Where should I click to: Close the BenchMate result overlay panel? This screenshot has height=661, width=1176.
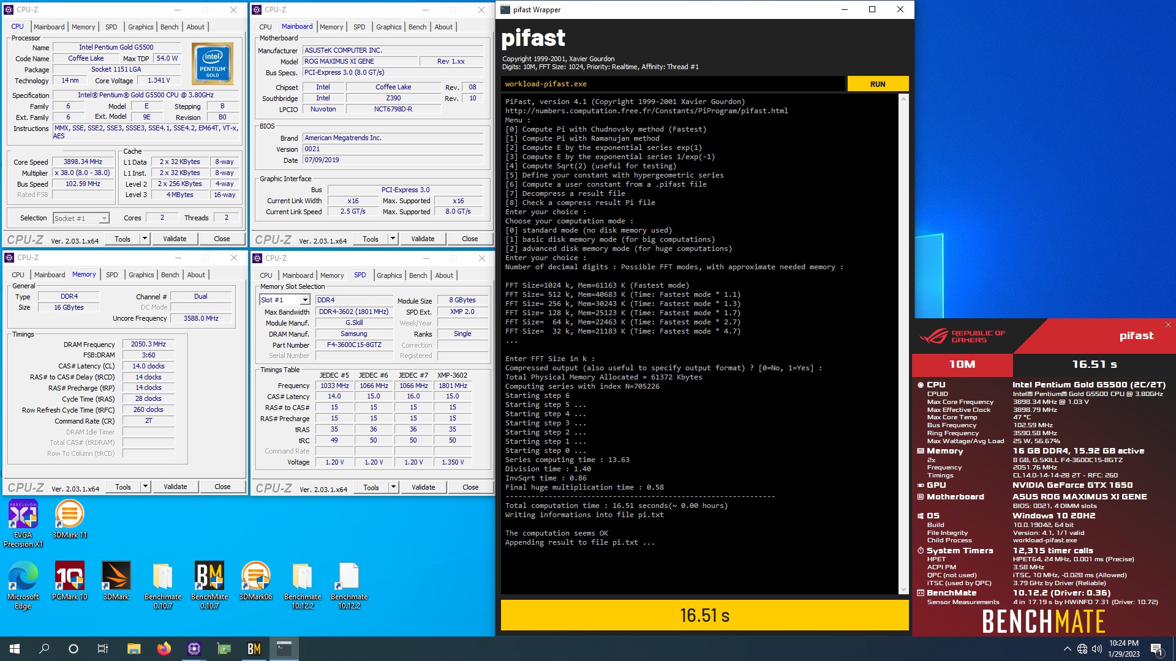1168,325
